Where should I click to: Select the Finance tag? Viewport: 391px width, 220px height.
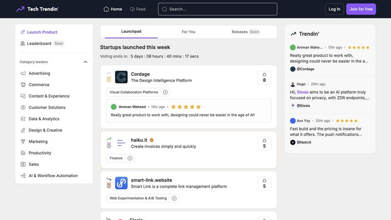click(x=116, y=158)
